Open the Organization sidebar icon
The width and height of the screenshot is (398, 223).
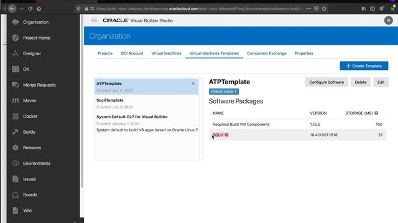click(16, 22)
